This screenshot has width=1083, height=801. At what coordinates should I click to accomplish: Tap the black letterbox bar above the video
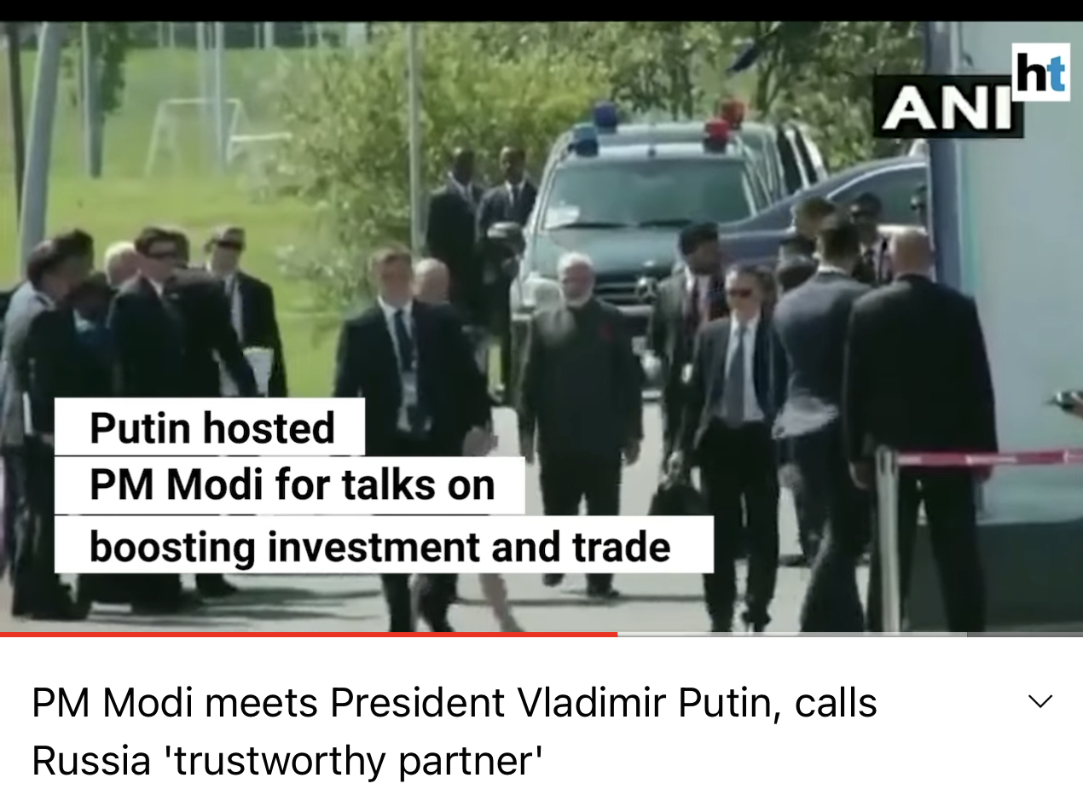point(541,10)
